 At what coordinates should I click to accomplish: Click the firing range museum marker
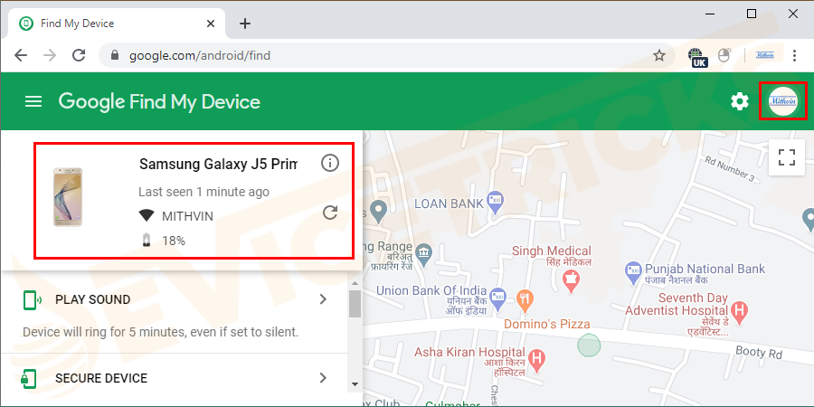coord(425,253)
